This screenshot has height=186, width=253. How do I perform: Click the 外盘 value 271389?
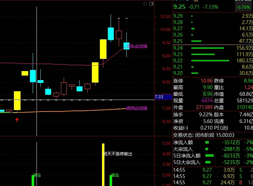(x=204, y=107)
